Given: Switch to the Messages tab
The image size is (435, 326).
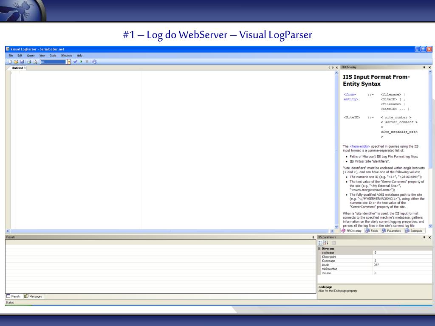Looking at the screenshot, I should [x=33, y=296].
